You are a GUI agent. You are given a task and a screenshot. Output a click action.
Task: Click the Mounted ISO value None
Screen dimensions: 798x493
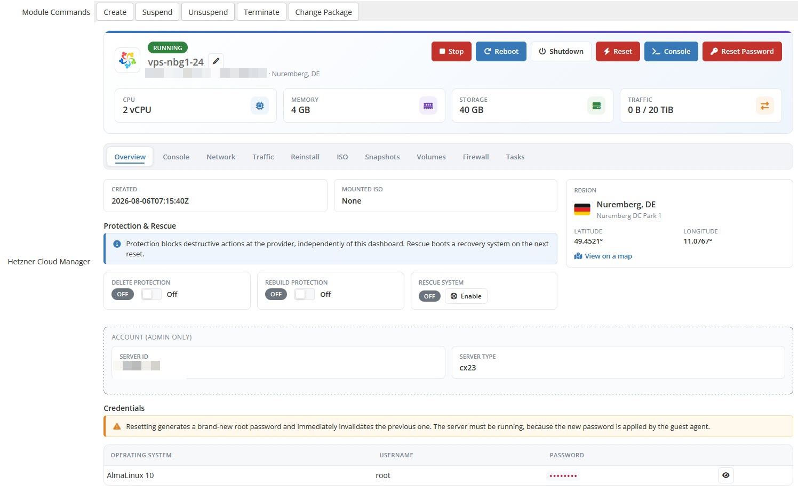pos(352,201)
